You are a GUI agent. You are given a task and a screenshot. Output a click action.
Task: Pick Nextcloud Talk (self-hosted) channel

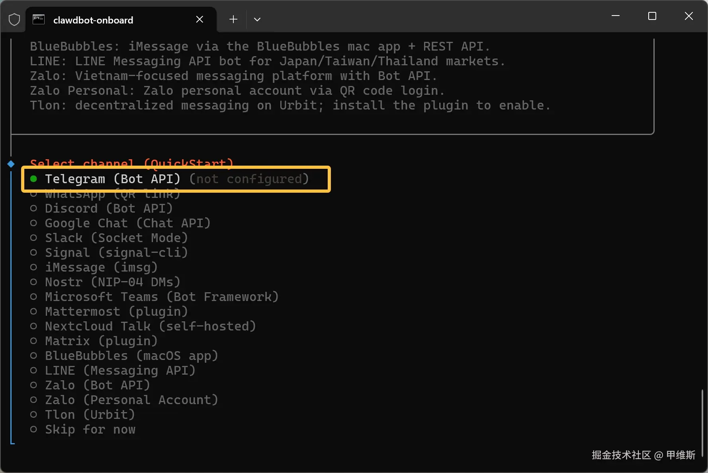click(150, 326)
